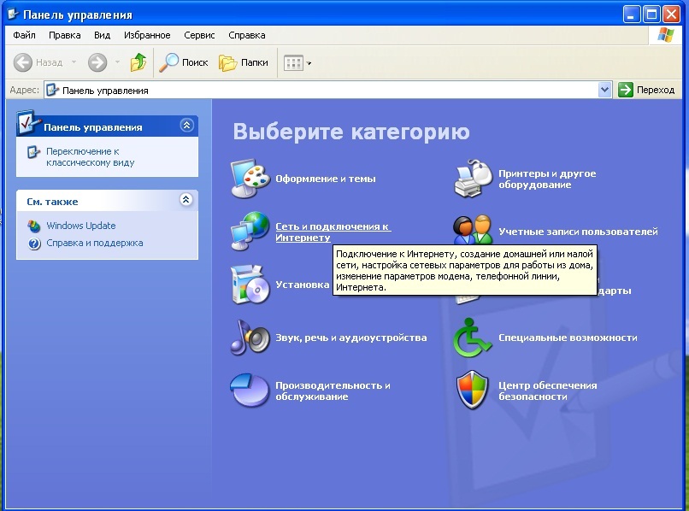
Task: Open Звук, речь и аудиоустройства link
Action: [x=351, y=338]
